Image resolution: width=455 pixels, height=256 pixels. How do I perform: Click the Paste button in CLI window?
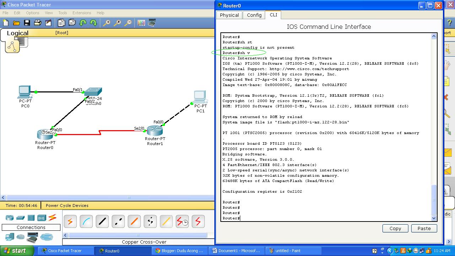point(424,228)
